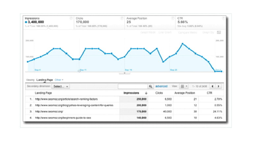Go to next page of results
The image size is (270, 151).
click(x=218, y=86)
